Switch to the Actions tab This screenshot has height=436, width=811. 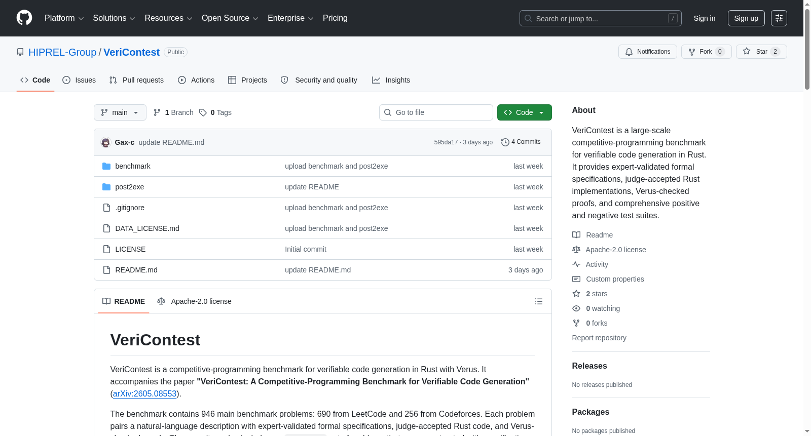tap(196, 80)
